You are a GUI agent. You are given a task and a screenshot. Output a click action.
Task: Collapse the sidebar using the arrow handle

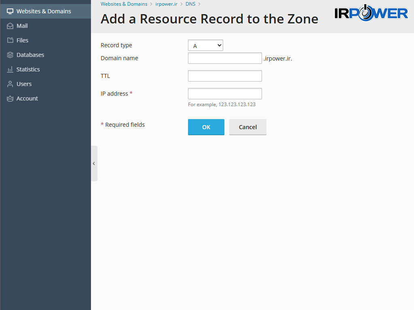click(x=94, y=163)
